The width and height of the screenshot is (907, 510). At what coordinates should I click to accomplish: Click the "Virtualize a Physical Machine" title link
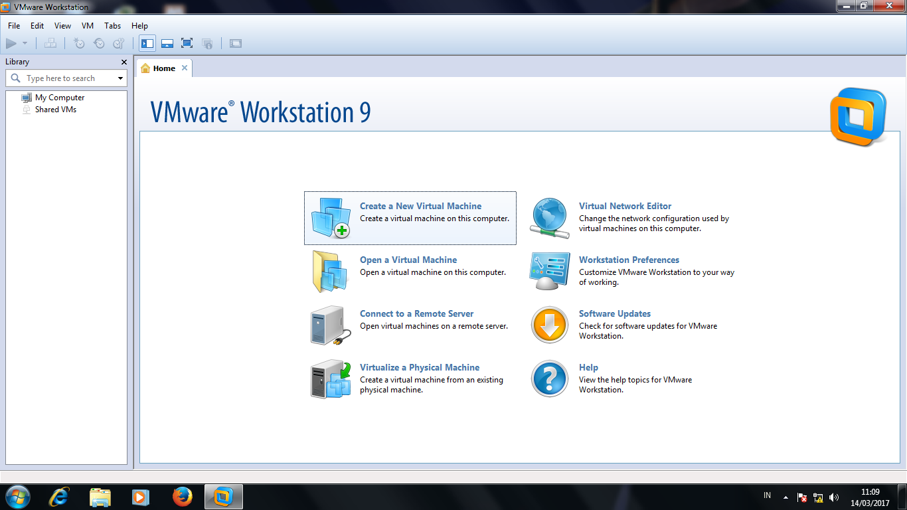[x=420, y=367]
